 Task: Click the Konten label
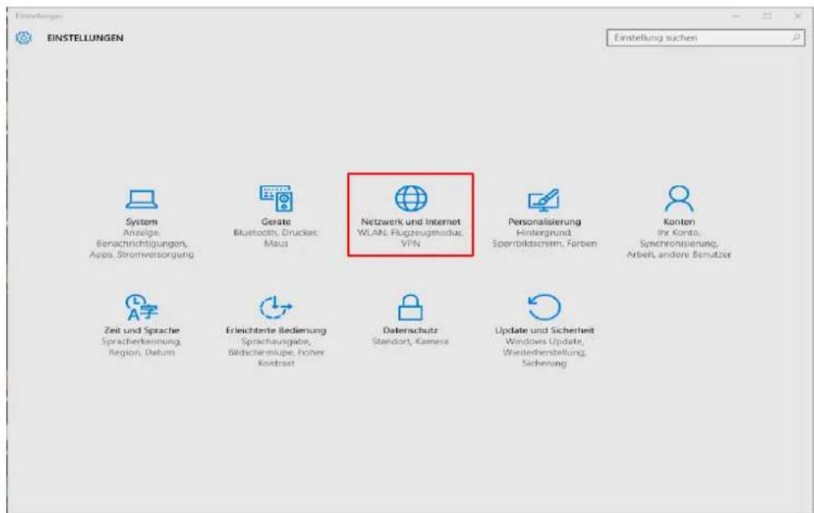point(679,221)
